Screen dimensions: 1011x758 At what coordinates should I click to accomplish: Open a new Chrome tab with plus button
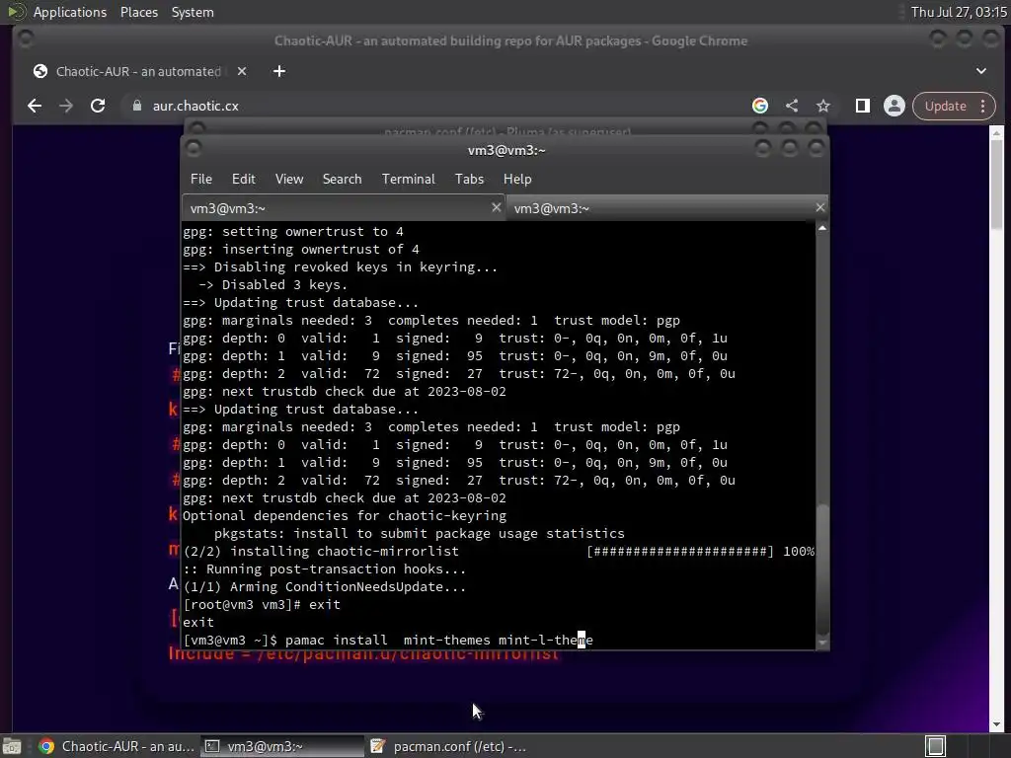click(279, 71)
